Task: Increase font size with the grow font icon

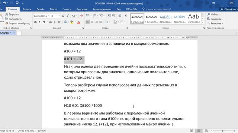Action: (x=63, y=16)
